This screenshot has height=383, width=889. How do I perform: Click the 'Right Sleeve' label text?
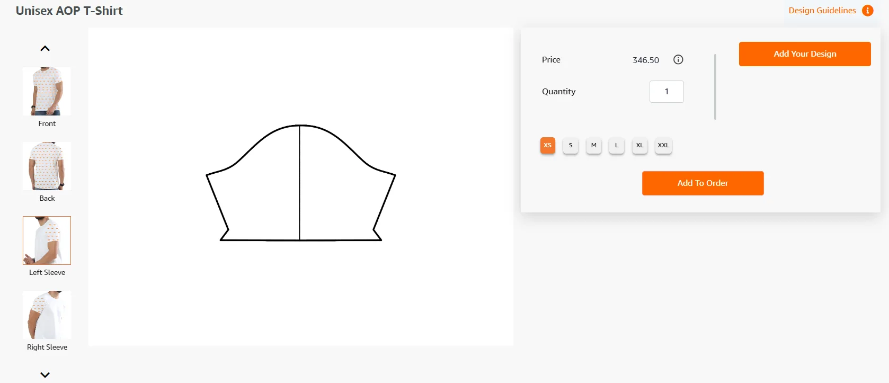(47, 347)
